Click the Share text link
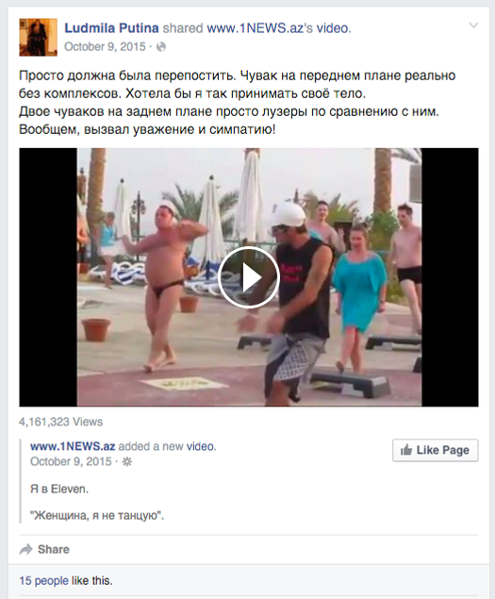The image size is (495, 599). (54, 549)
